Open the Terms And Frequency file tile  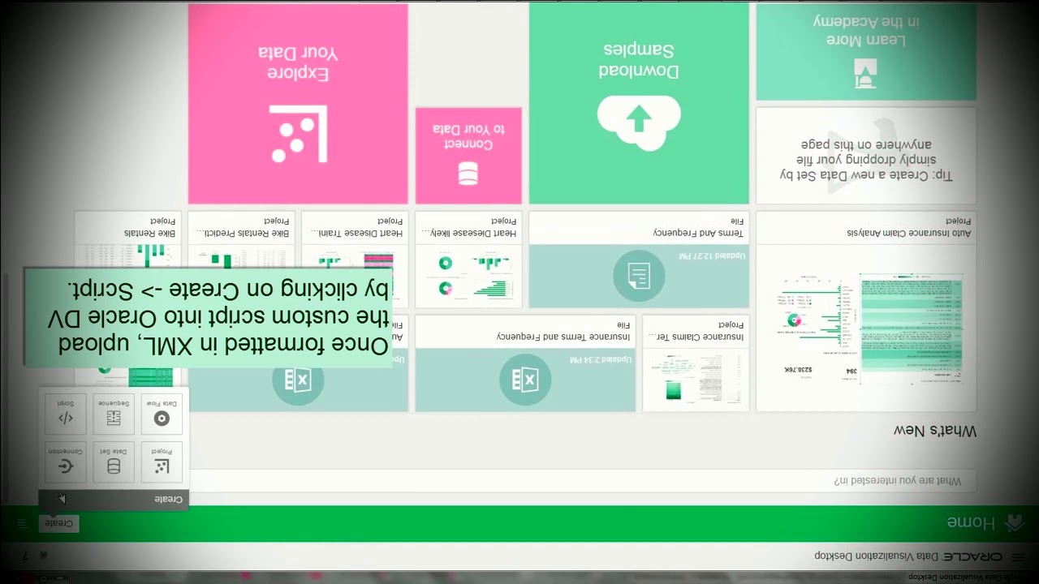(x=639, y=260)
